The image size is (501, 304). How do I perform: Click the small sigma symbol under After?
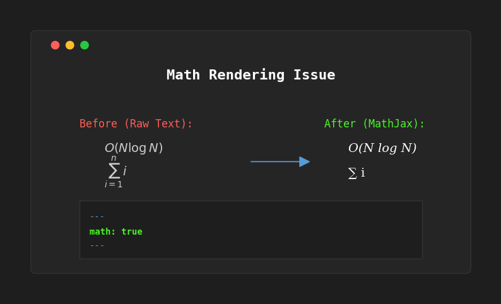click(352, 173)
